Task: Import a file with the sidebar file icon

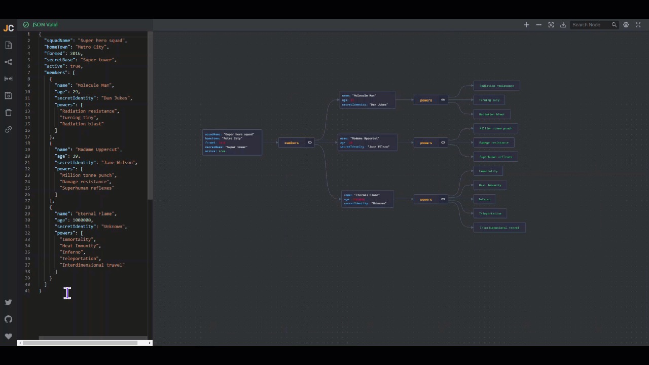Action: 8,45
